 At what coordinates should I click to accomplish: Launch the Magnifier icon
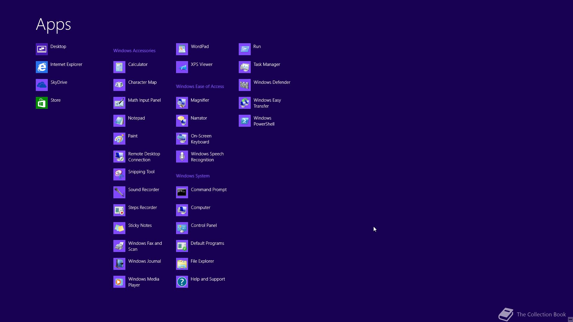[182, 103]
